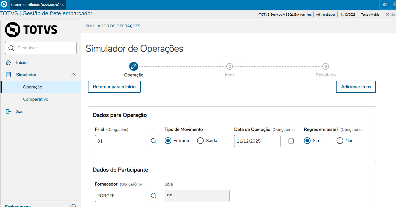Go to Início in the sidebar
The height and width of the screenshot is (207, 396).
click(x=21, y=62)
